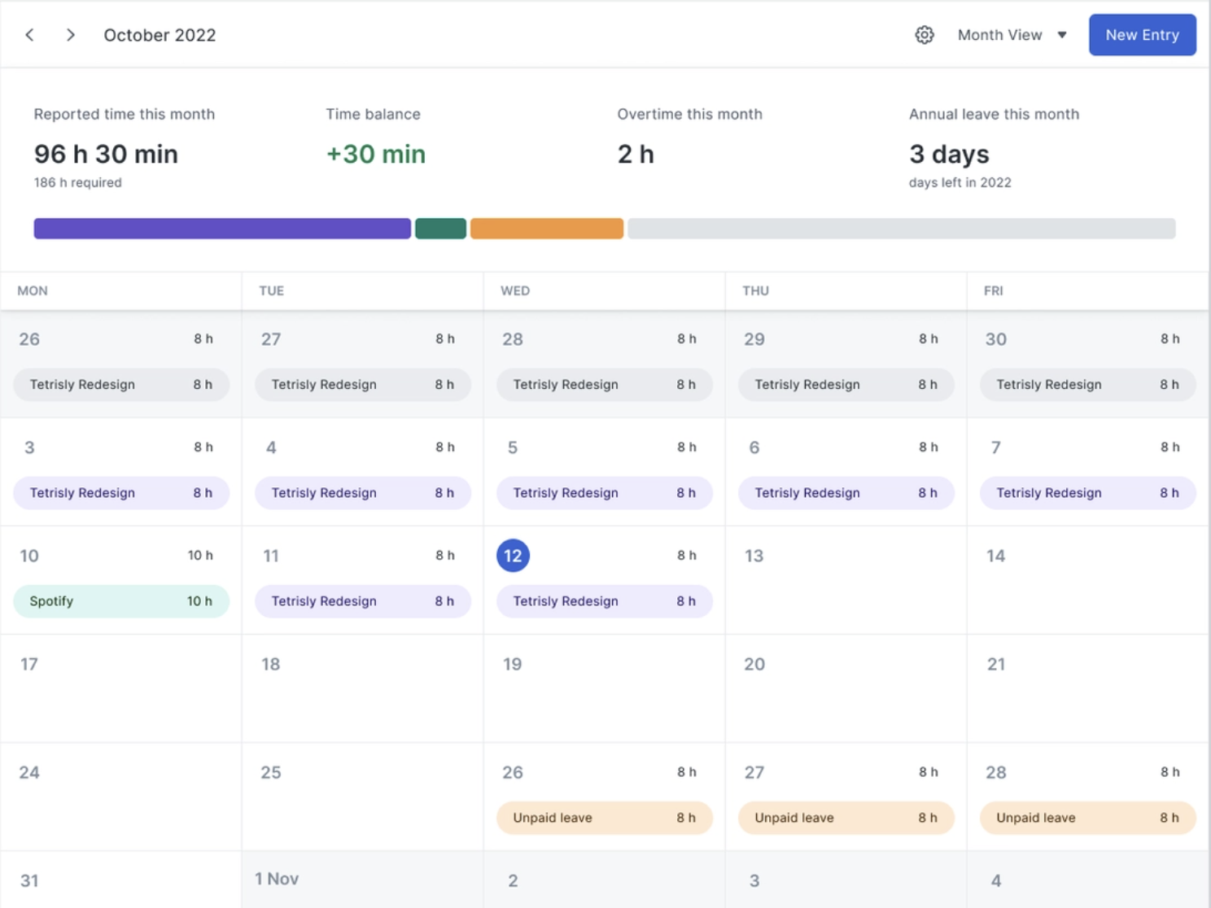Screen dimensions: 1211x908
Task: Open Unpaid leave entry on October 27
Action: pos(846,818)
